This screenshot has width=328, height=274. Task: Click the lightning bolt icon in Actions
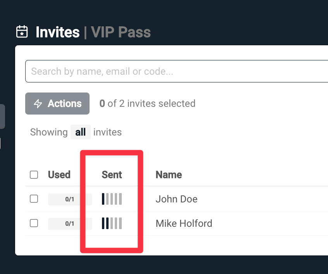38,104
